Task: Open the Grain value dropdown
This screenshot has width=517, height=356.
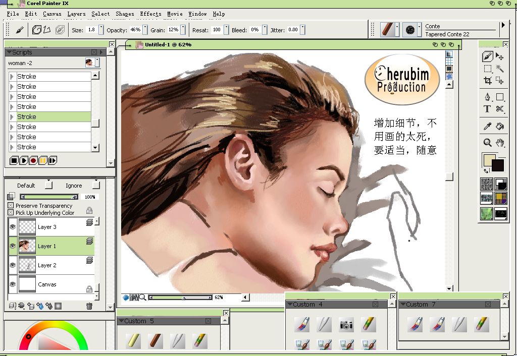Action: pos(183,30)
